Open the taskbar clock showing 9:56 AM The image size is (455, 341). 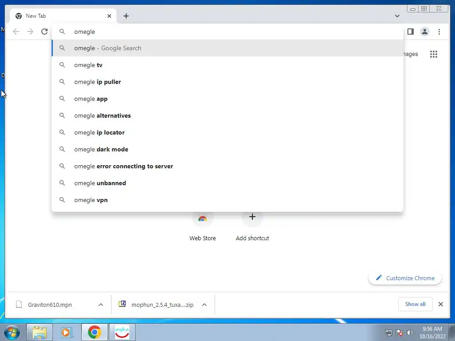(432, 333)
